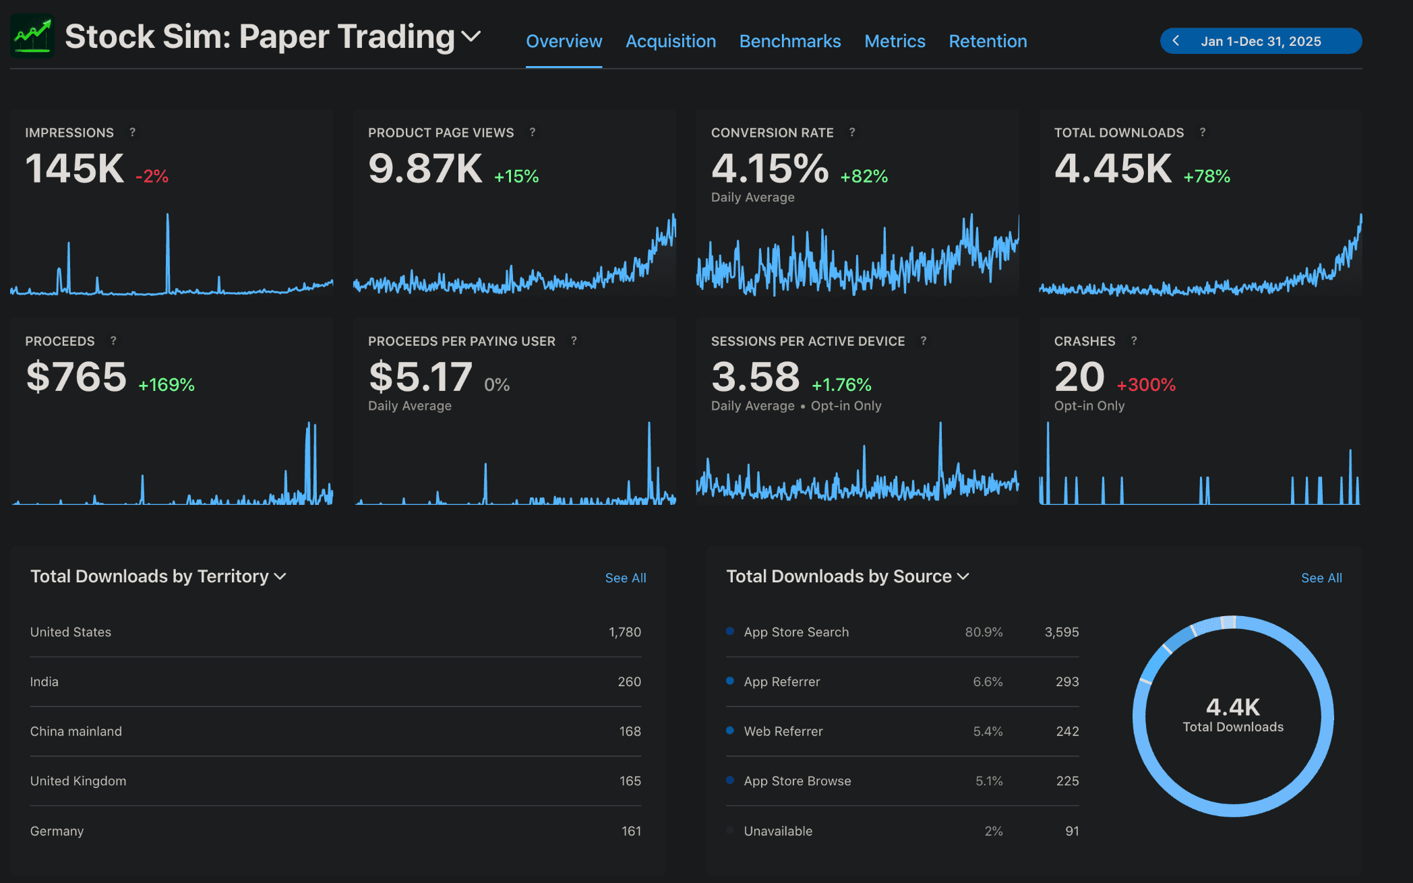Screen dimensions: 1413x883
Task: Click the 4.15% conversion rate value
Action: 770,168
